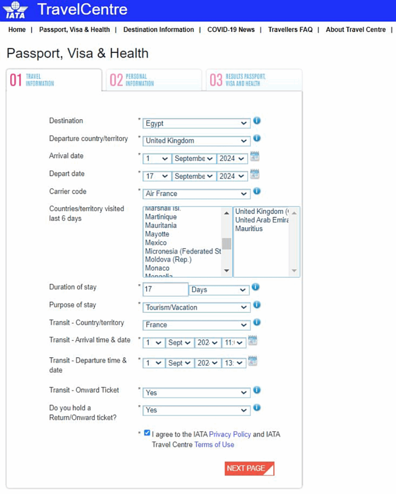The image size is (396, 494).
Task: Open the Terms of Use link
Action: 214,445
